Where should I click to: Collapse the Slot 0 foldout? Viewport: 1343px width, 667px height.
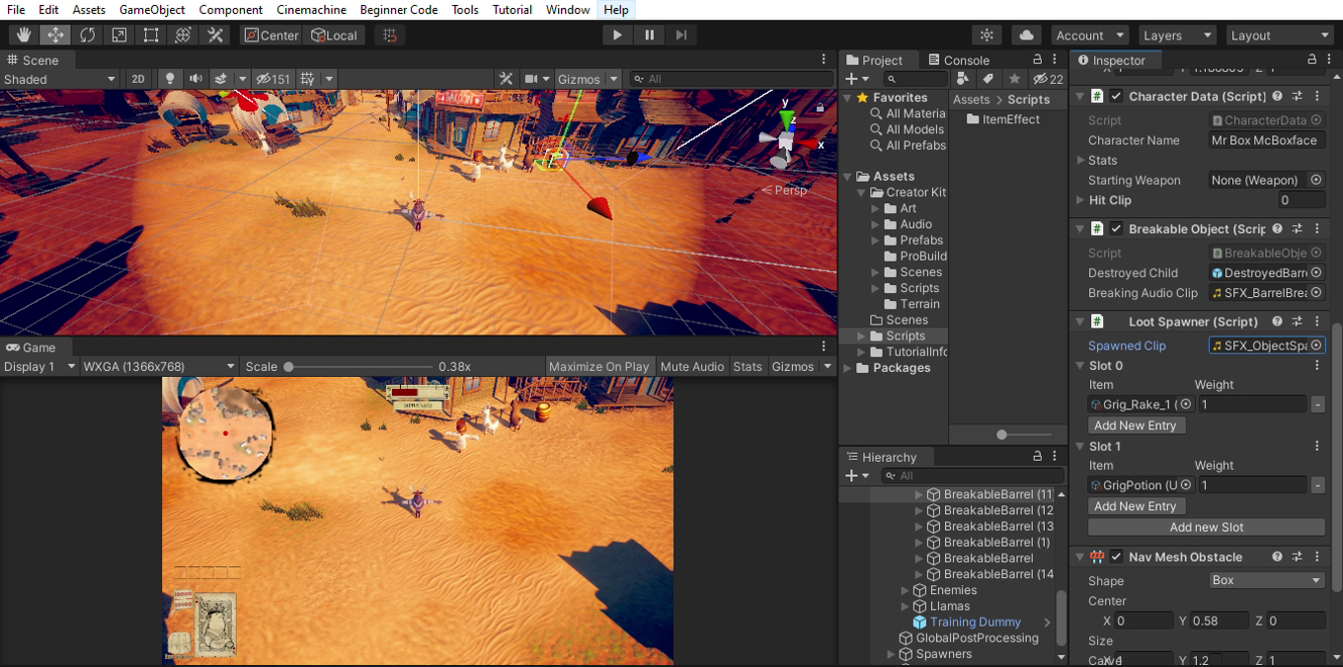(1080, 366)
